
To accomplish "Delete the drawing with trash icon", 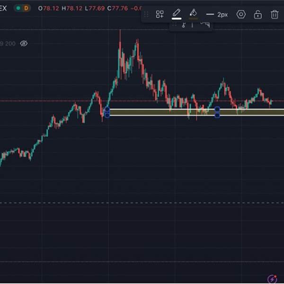I will click(x=275, y=15).
